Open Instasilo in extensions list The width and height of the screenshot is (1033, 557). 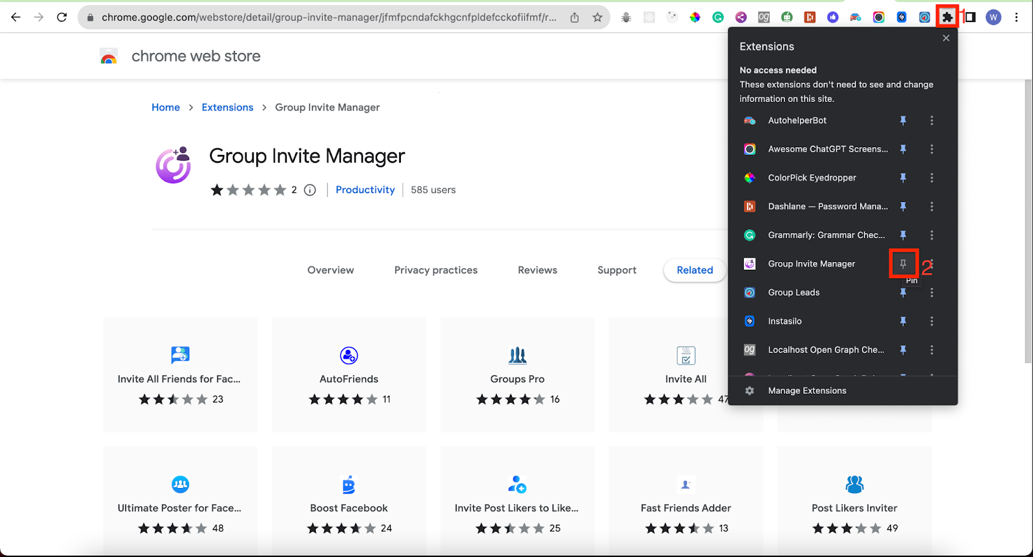(x=784, y=321)
